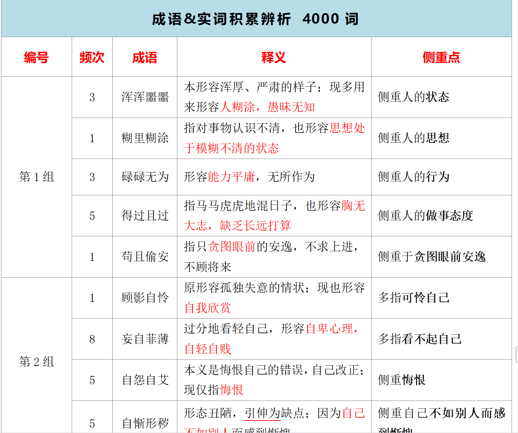Click the frequency cell for 顾影自怜
Image resolution: width=518 pixels, height=433 pixels.
tap(92, 298)
